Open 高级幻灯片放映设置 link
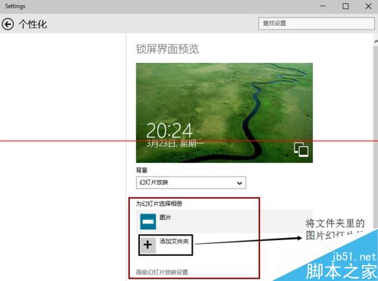The width and height of the screenshot is (378, 281). 162,272
